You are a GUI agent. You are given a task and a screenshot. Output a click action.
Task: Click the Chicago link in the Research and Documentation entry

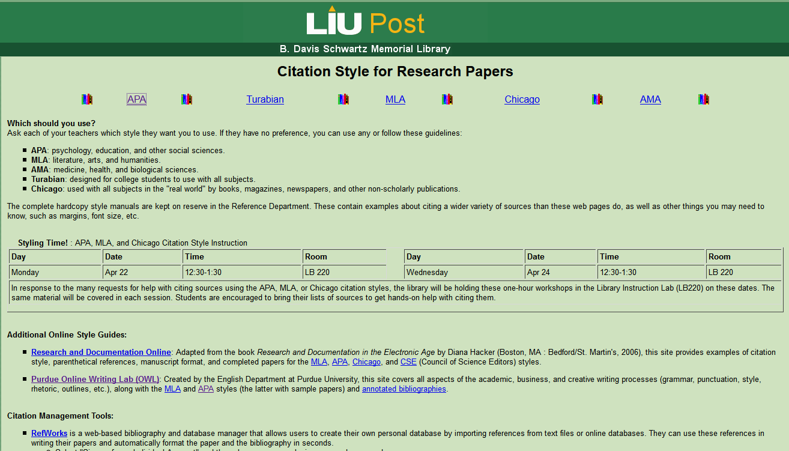click(366, 362)
